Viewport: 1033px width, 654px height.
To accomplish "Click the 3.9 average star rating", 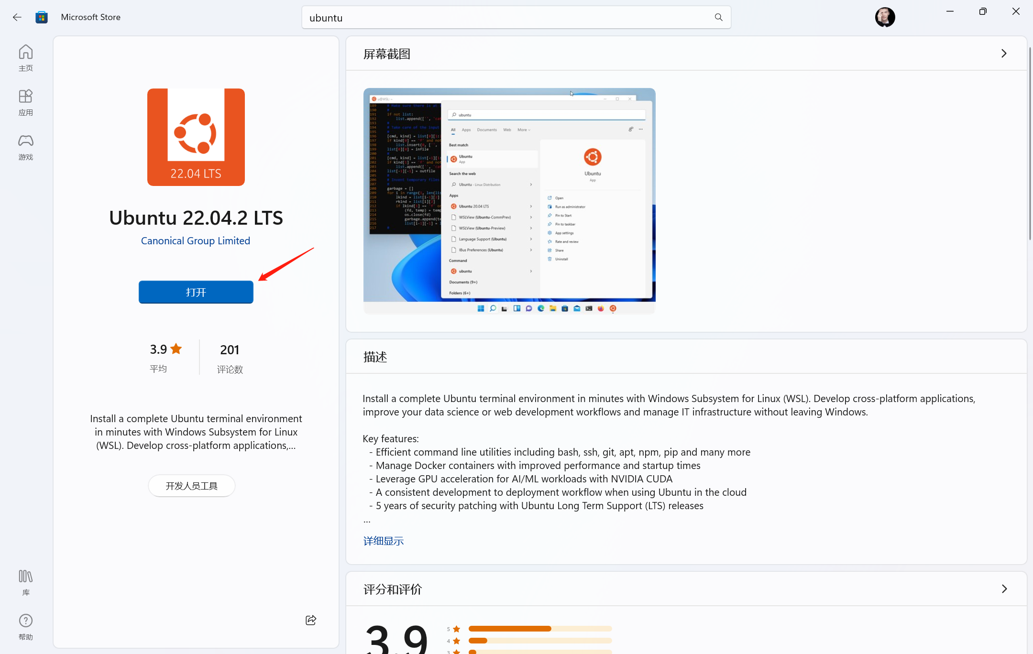I will pos(165,357).
